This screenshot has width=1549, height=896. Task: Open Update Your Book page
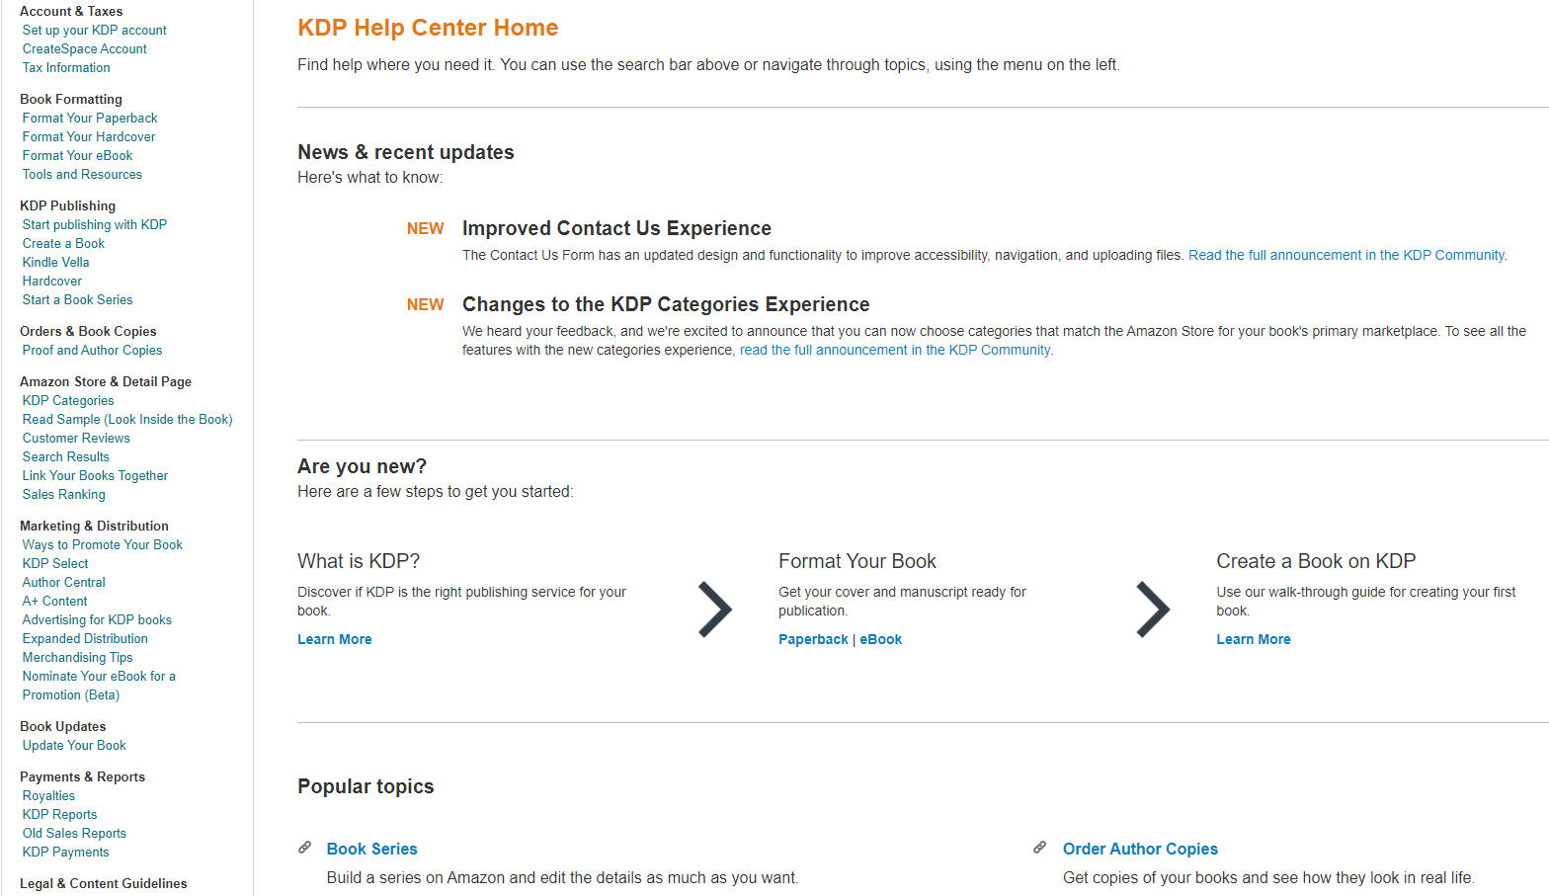pyautogui.click(x=73, y=745)
